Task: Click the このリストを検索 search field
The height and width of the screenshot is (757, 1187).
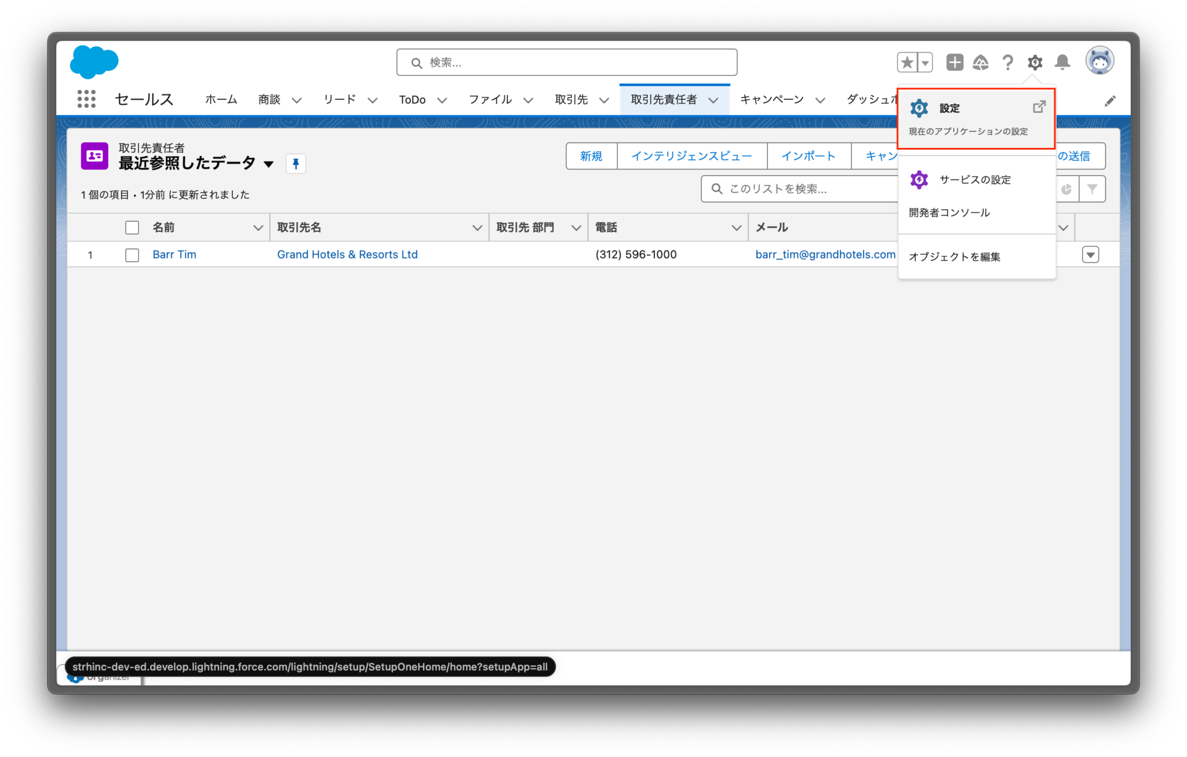Action: pos(800,188)
